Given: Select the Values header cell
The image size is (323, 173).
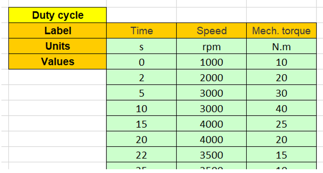Looking at the screenshot, I should (57, 62).
